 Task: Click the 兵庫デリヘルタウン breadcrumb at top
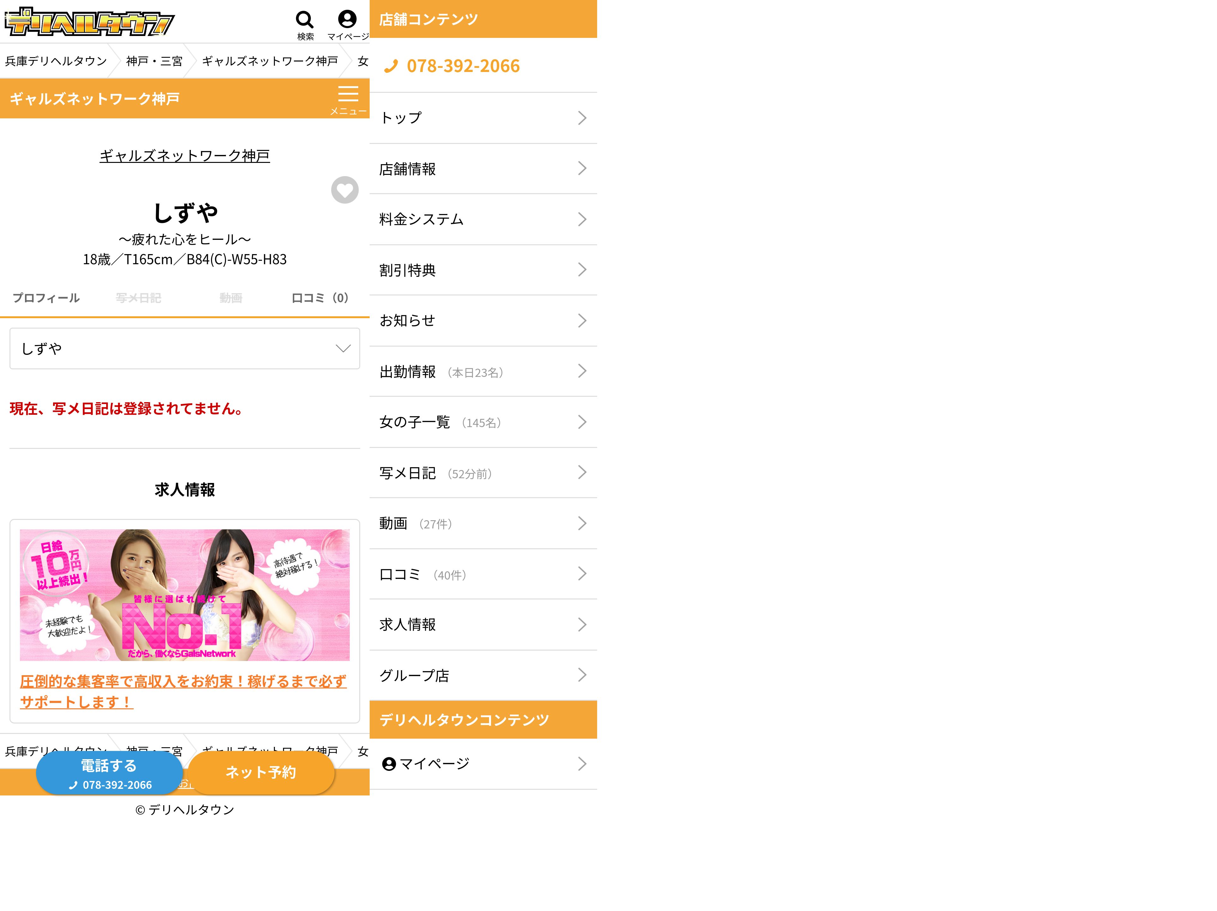coord(56,61)
